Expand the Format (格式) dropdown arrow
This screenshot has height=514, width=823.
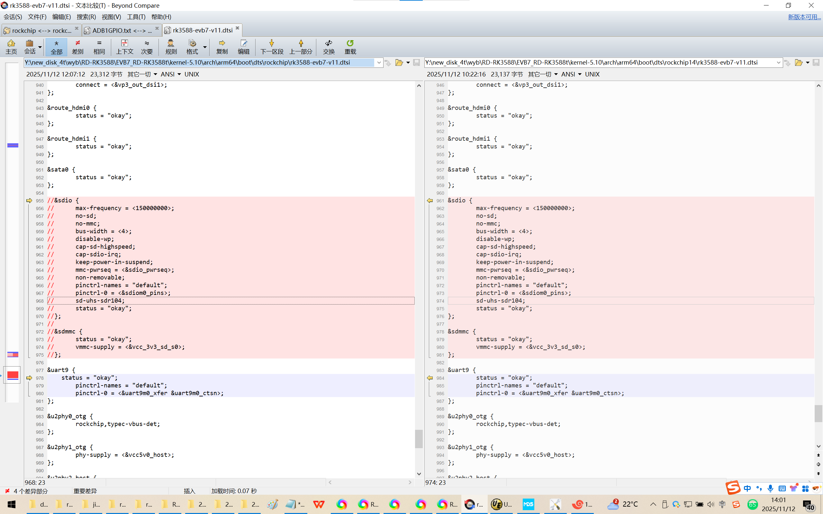click(x=205, y=47)
